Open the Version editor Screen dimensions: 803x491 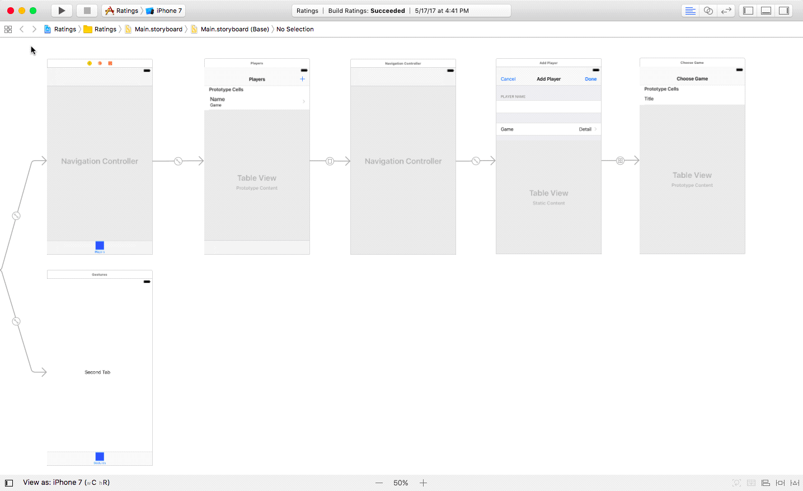[726, 11]
